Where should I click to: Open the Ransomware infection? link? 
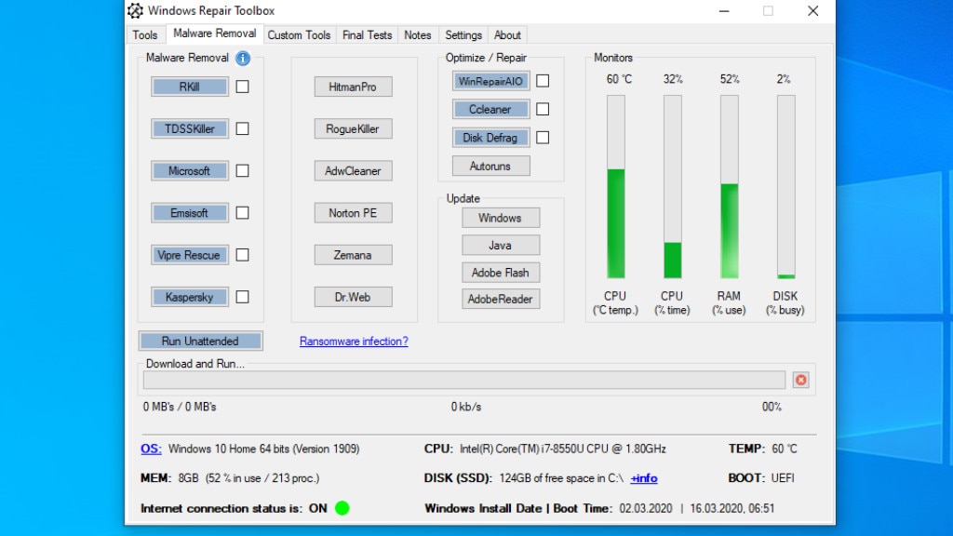[x=354, y=342]
